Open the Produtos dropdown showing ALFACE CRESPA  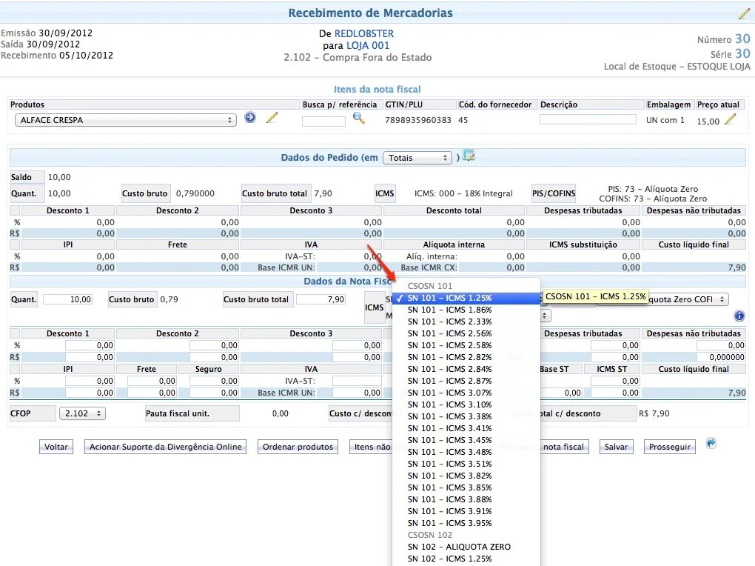pyautogui.click(x=125, y=120)
